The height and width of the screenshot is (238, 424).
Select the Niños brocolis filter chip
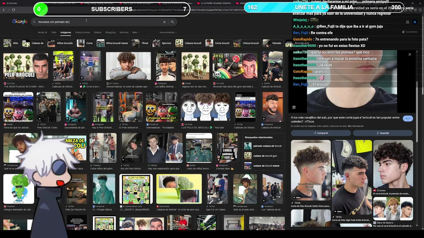click(x=61, y=43)
